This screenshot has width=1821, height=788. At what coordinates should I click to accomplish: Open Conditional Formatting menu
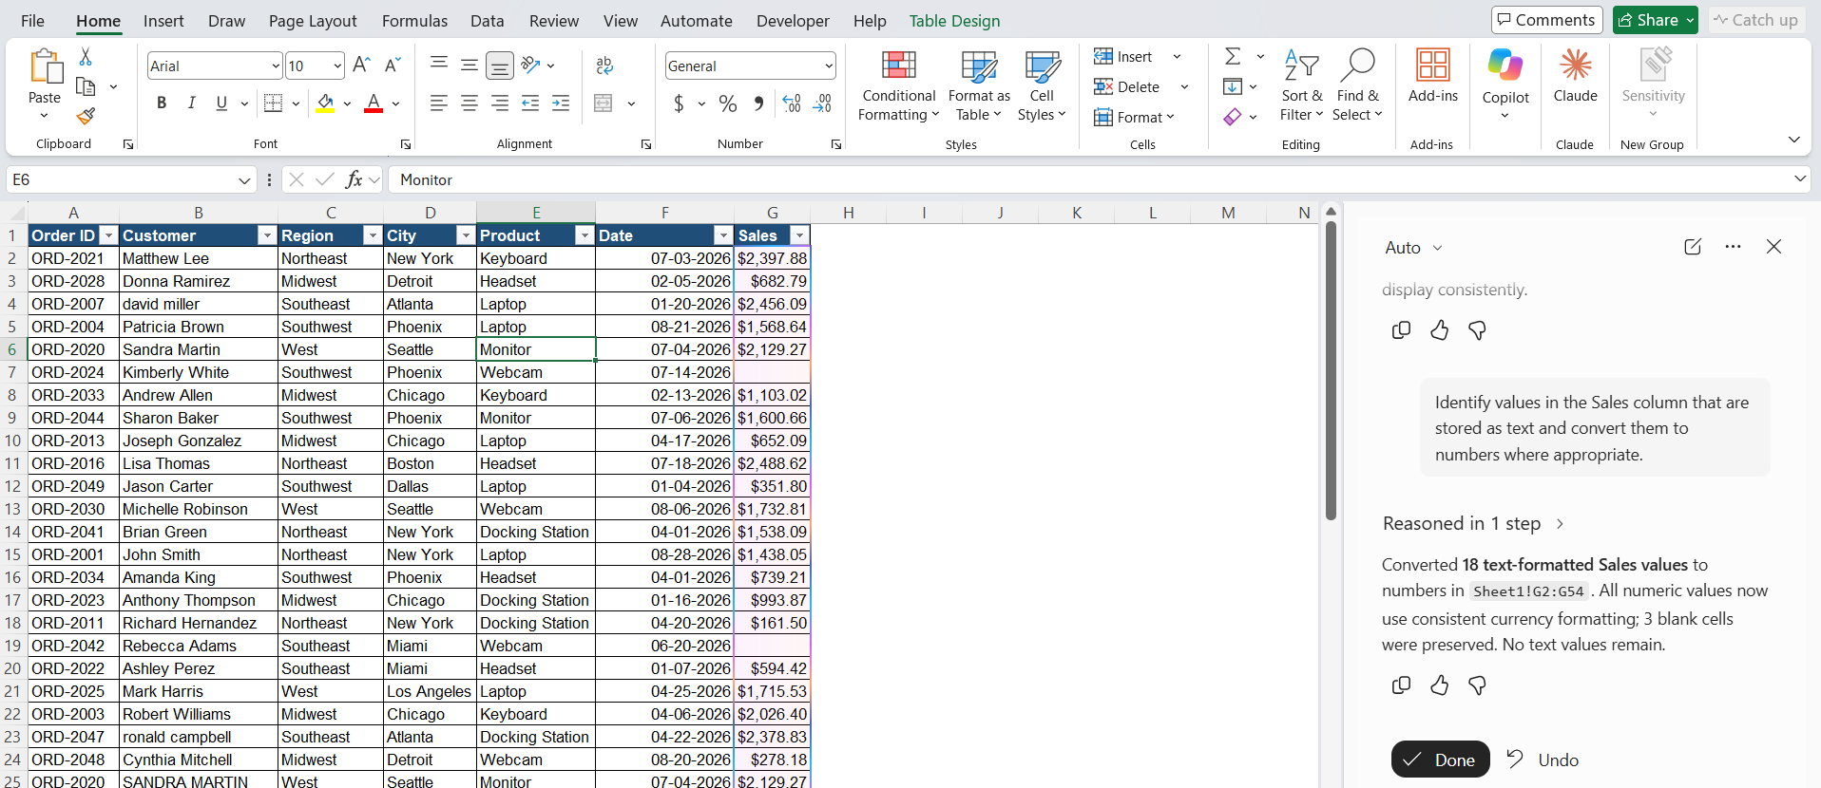pyautogui.click(x=898, y=86)
